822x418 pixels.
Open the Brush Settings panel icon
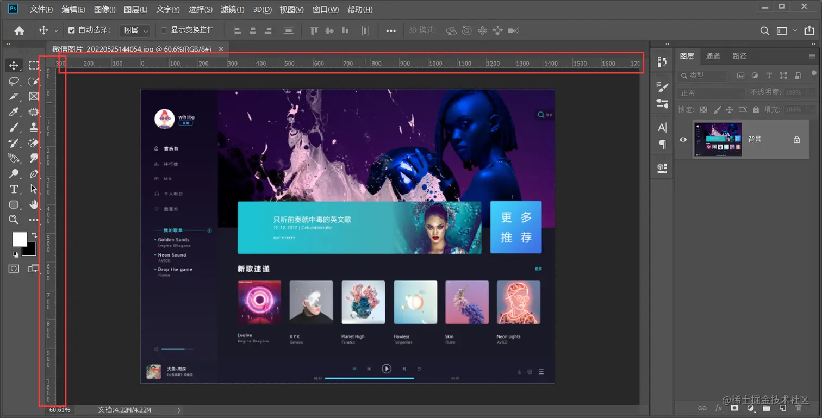pos(662,86)
